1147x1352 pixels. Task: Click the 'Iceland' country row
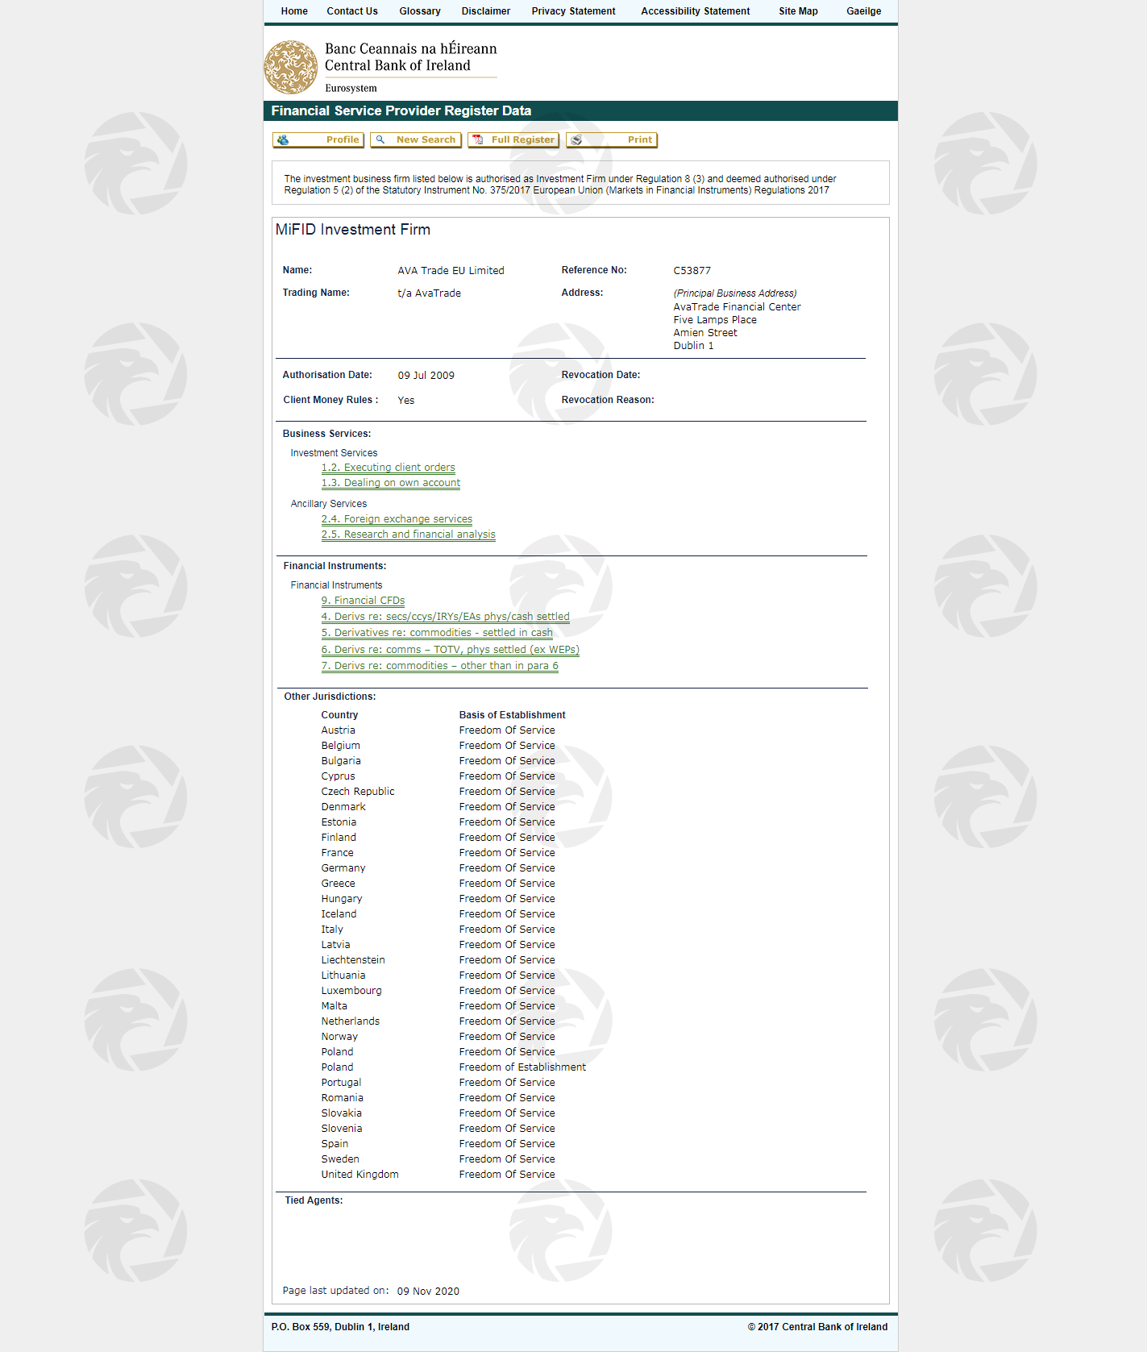438,914
